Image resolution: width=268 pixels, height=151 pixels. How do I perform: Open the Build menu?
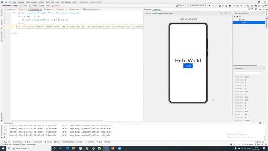click(x=48, y=2)
